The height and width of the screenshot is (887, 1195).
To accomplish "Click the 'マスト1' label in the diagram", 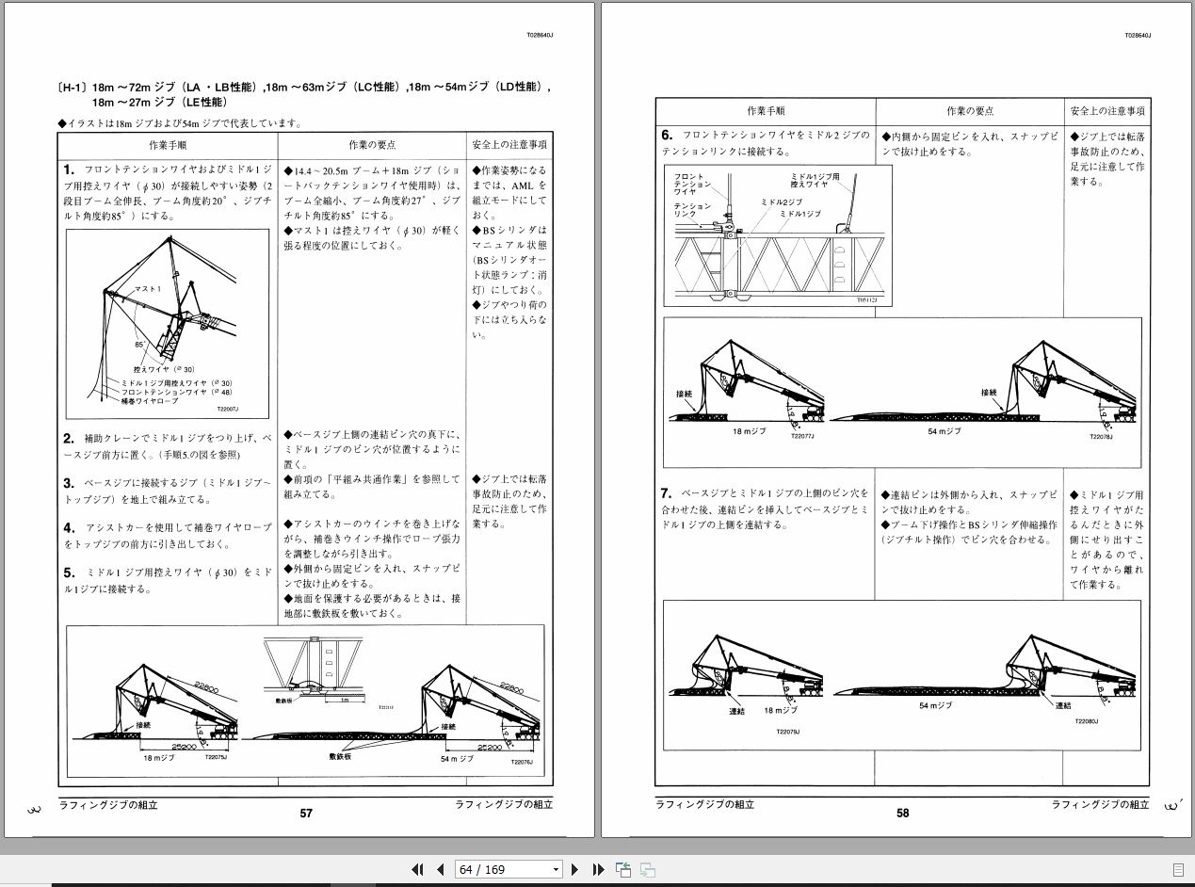I will tap(147, 288).
